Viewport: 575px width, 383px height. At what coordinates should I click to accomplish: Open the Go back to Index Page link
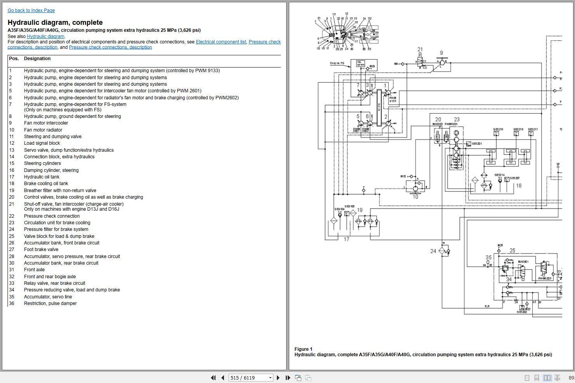[x=31, y=10]
